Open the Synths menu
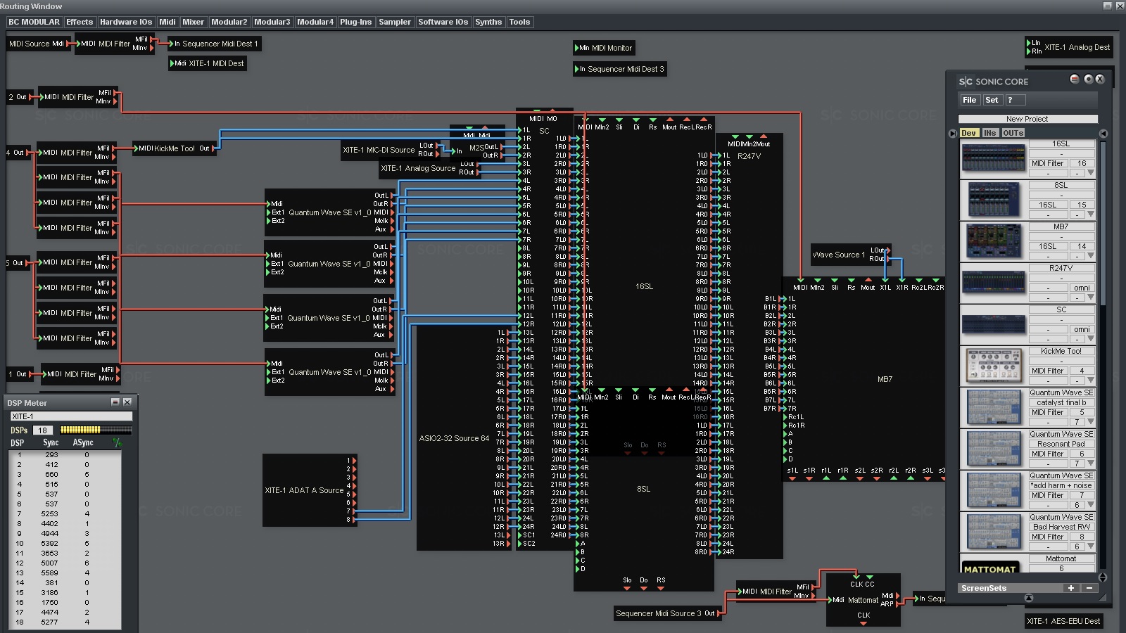The height and width of the screenshot is (633, 1126). [488, 22]
